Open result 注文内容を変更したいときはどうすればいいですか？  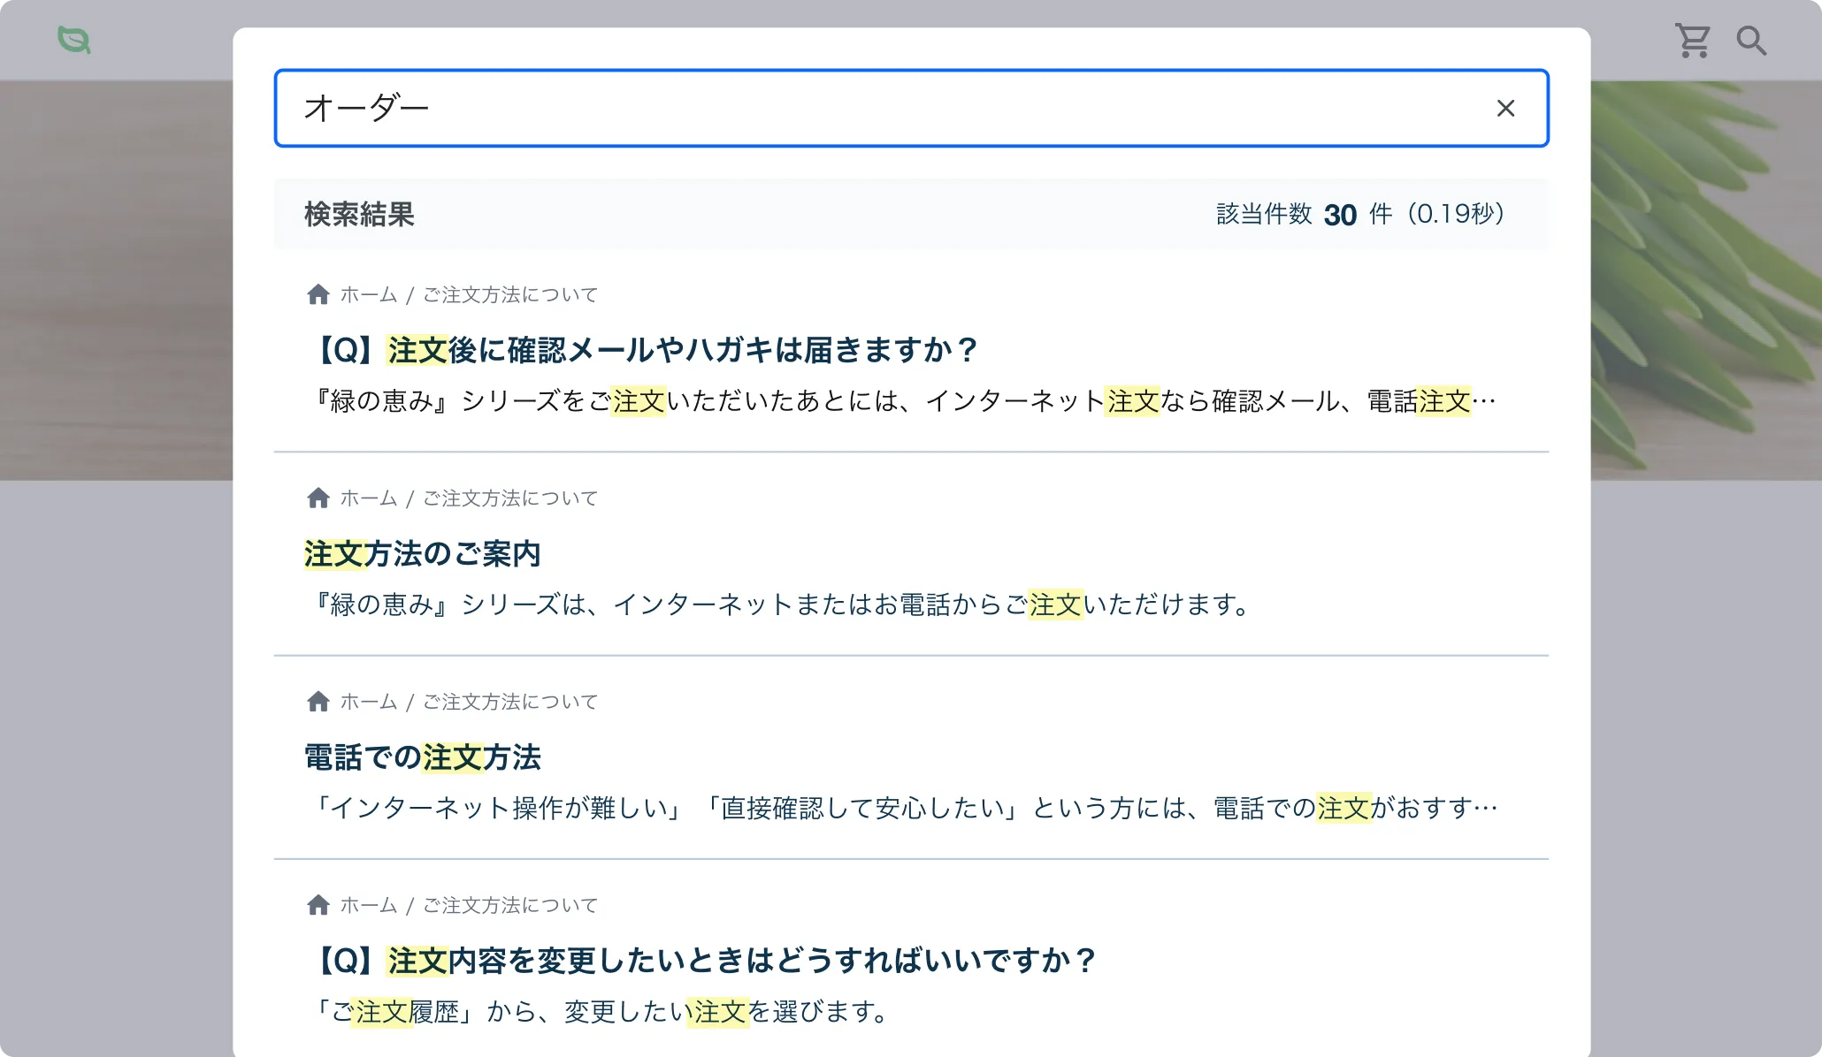coord(705,961)
